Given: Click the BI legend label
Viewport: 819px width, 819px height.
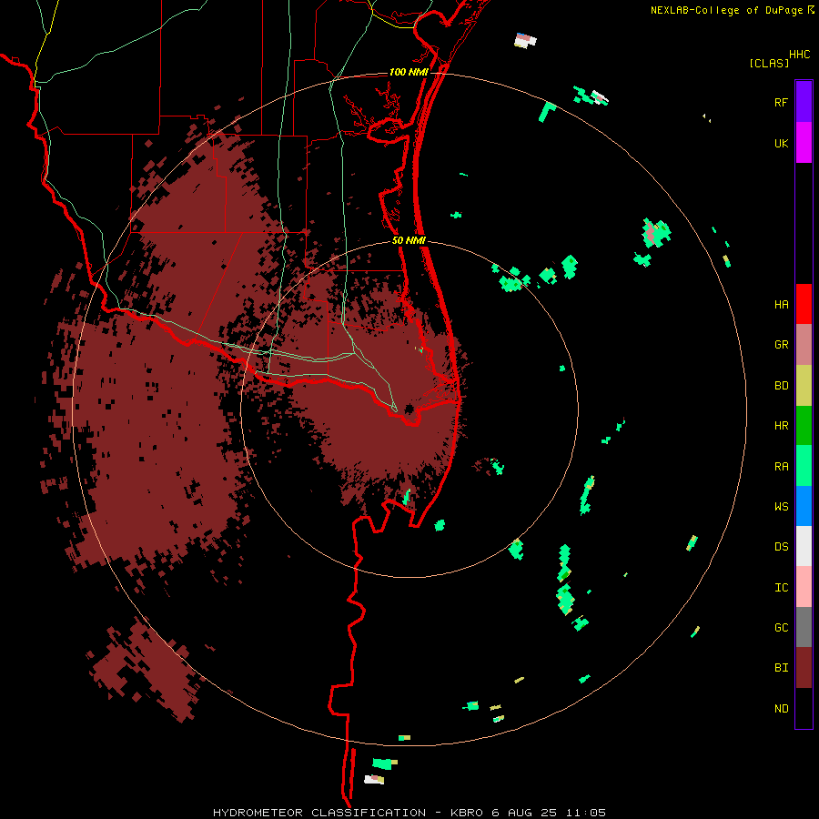Looking at the screenshot, I should [781, 668].
